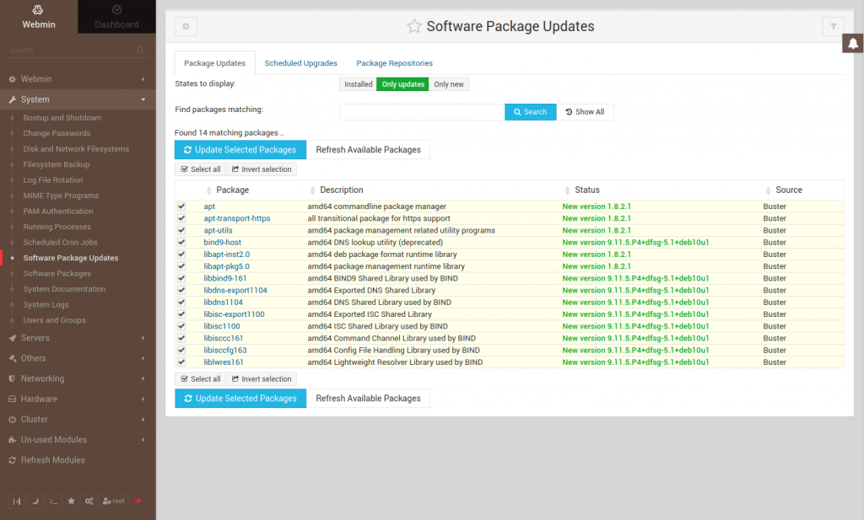This screenshot has height=520, width=864.
Task: Uncheck the apt package checkbox
Action: click(x=181, y=206)
